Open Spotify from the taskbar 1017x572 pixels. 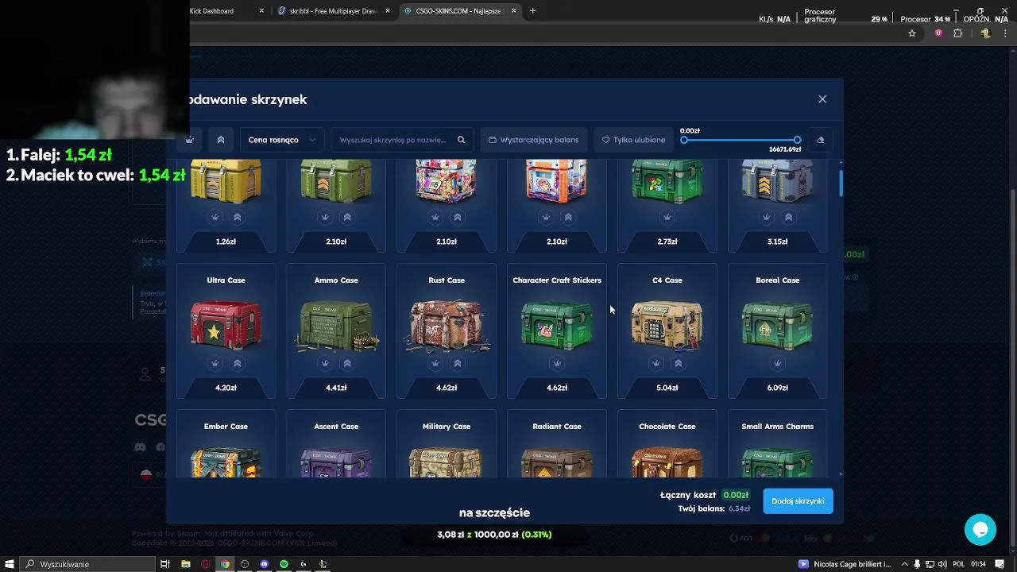pyautogui.click(x=284, y=564)
